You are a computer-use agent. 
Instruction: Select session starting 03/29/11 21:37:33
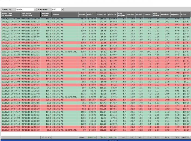tap(95, 46)
